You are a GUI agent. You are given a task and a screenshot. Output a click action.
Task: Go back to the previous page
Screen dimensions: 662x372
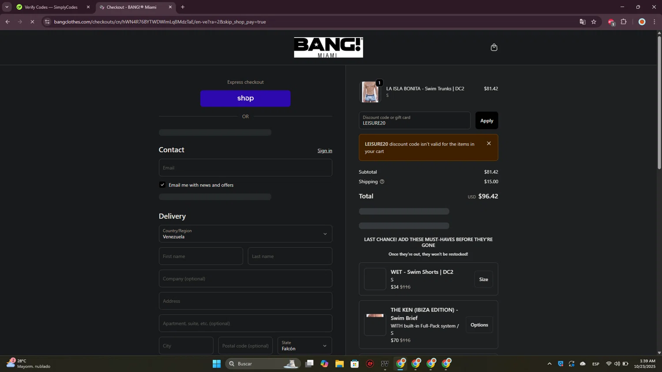(x=8, y=22)
